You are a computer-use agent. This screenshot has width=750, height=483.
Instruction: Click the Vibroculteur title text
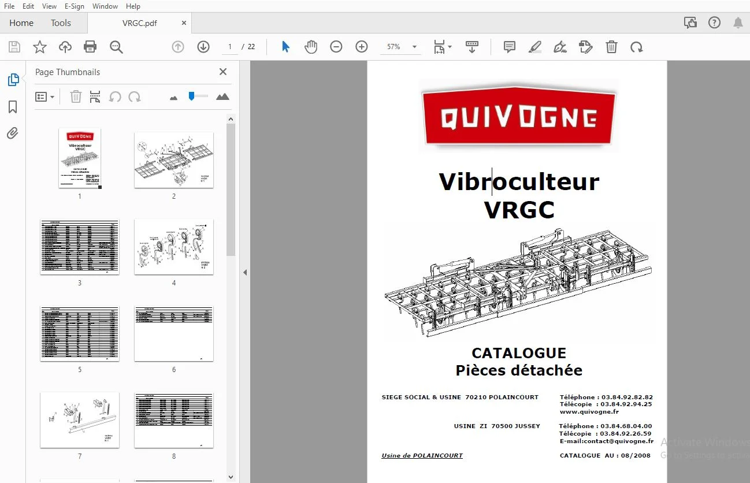click(519, 181)
